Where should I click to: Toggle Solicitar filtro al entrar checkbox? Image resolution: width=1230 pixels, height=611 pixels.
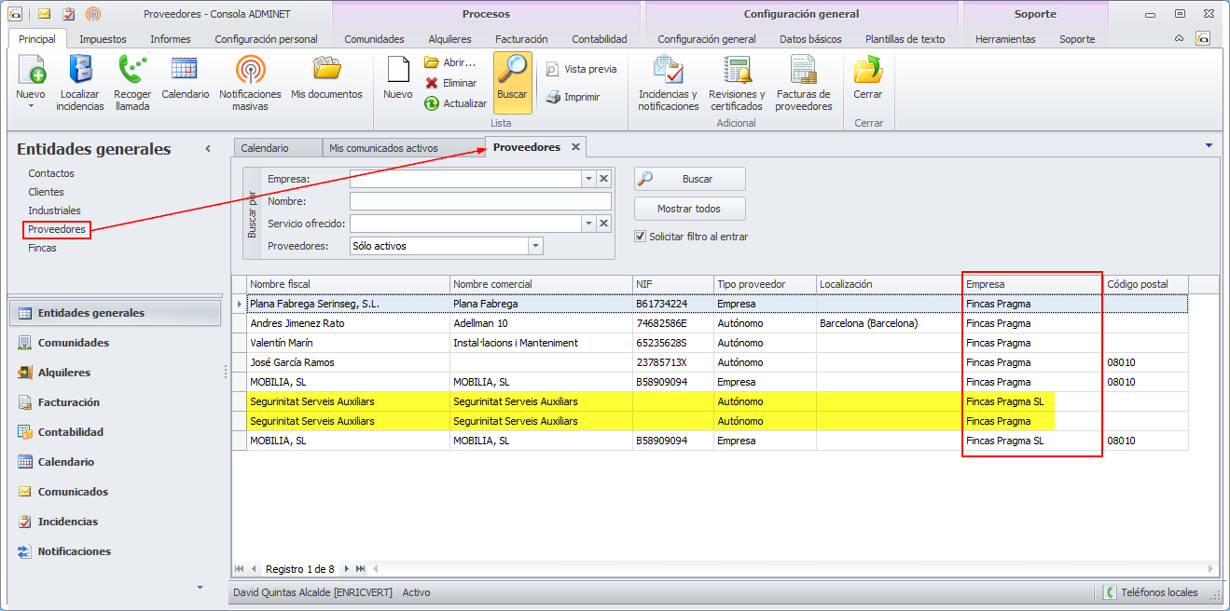coord(640,237)
